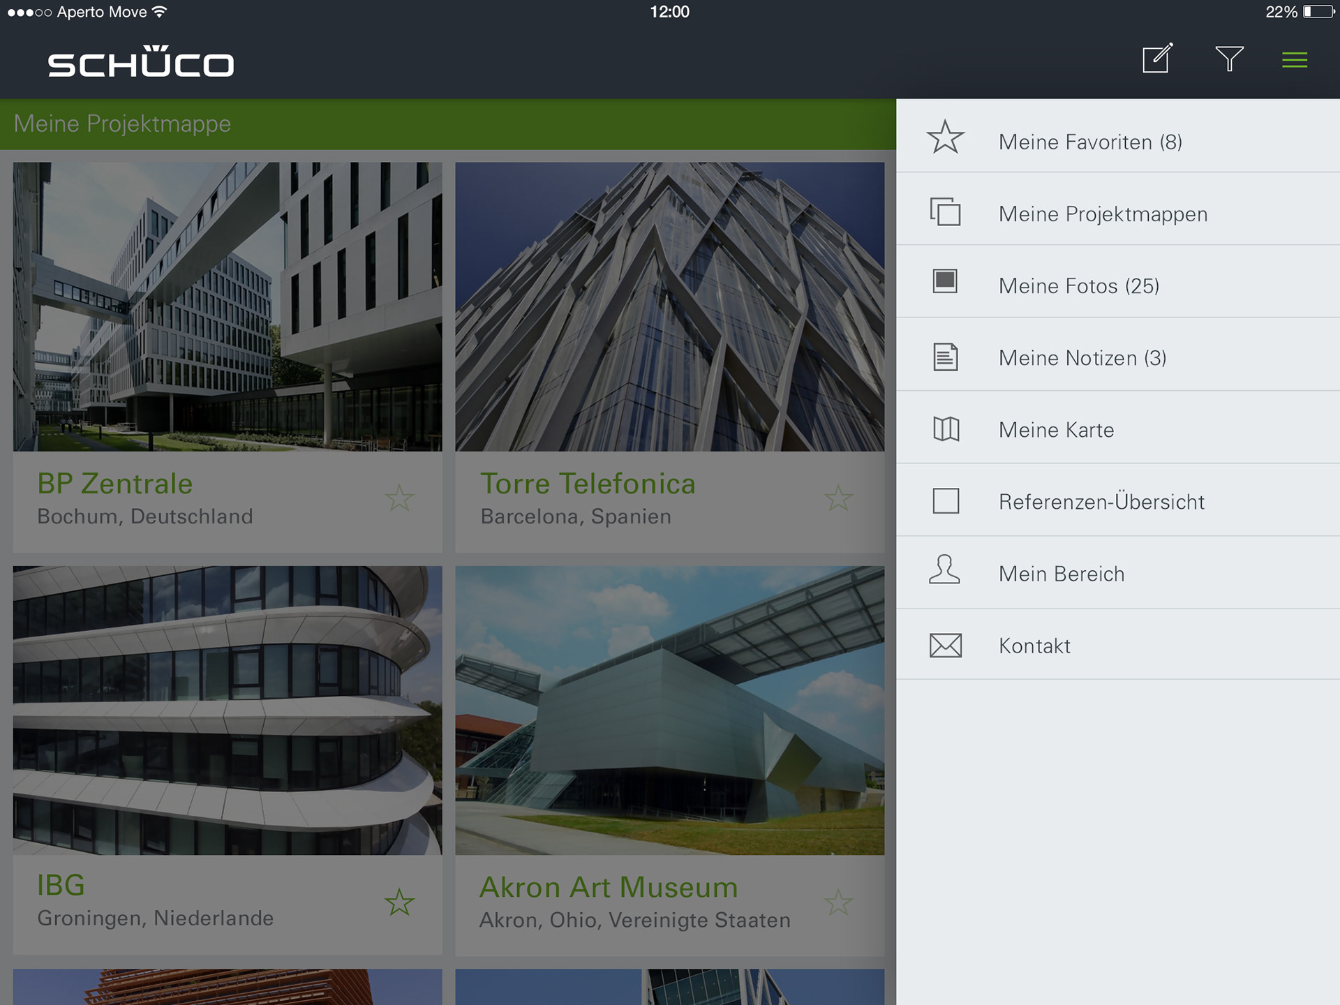This screenshot has height=1005, width=1340.
Task: Click the text Bochum, Deutschland
Action: (x=145, y=516)
